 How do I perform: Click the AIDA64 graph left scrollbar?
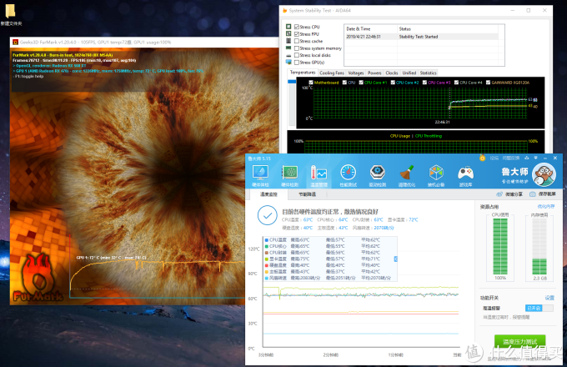pyautogui.click(x=292, y=103)
